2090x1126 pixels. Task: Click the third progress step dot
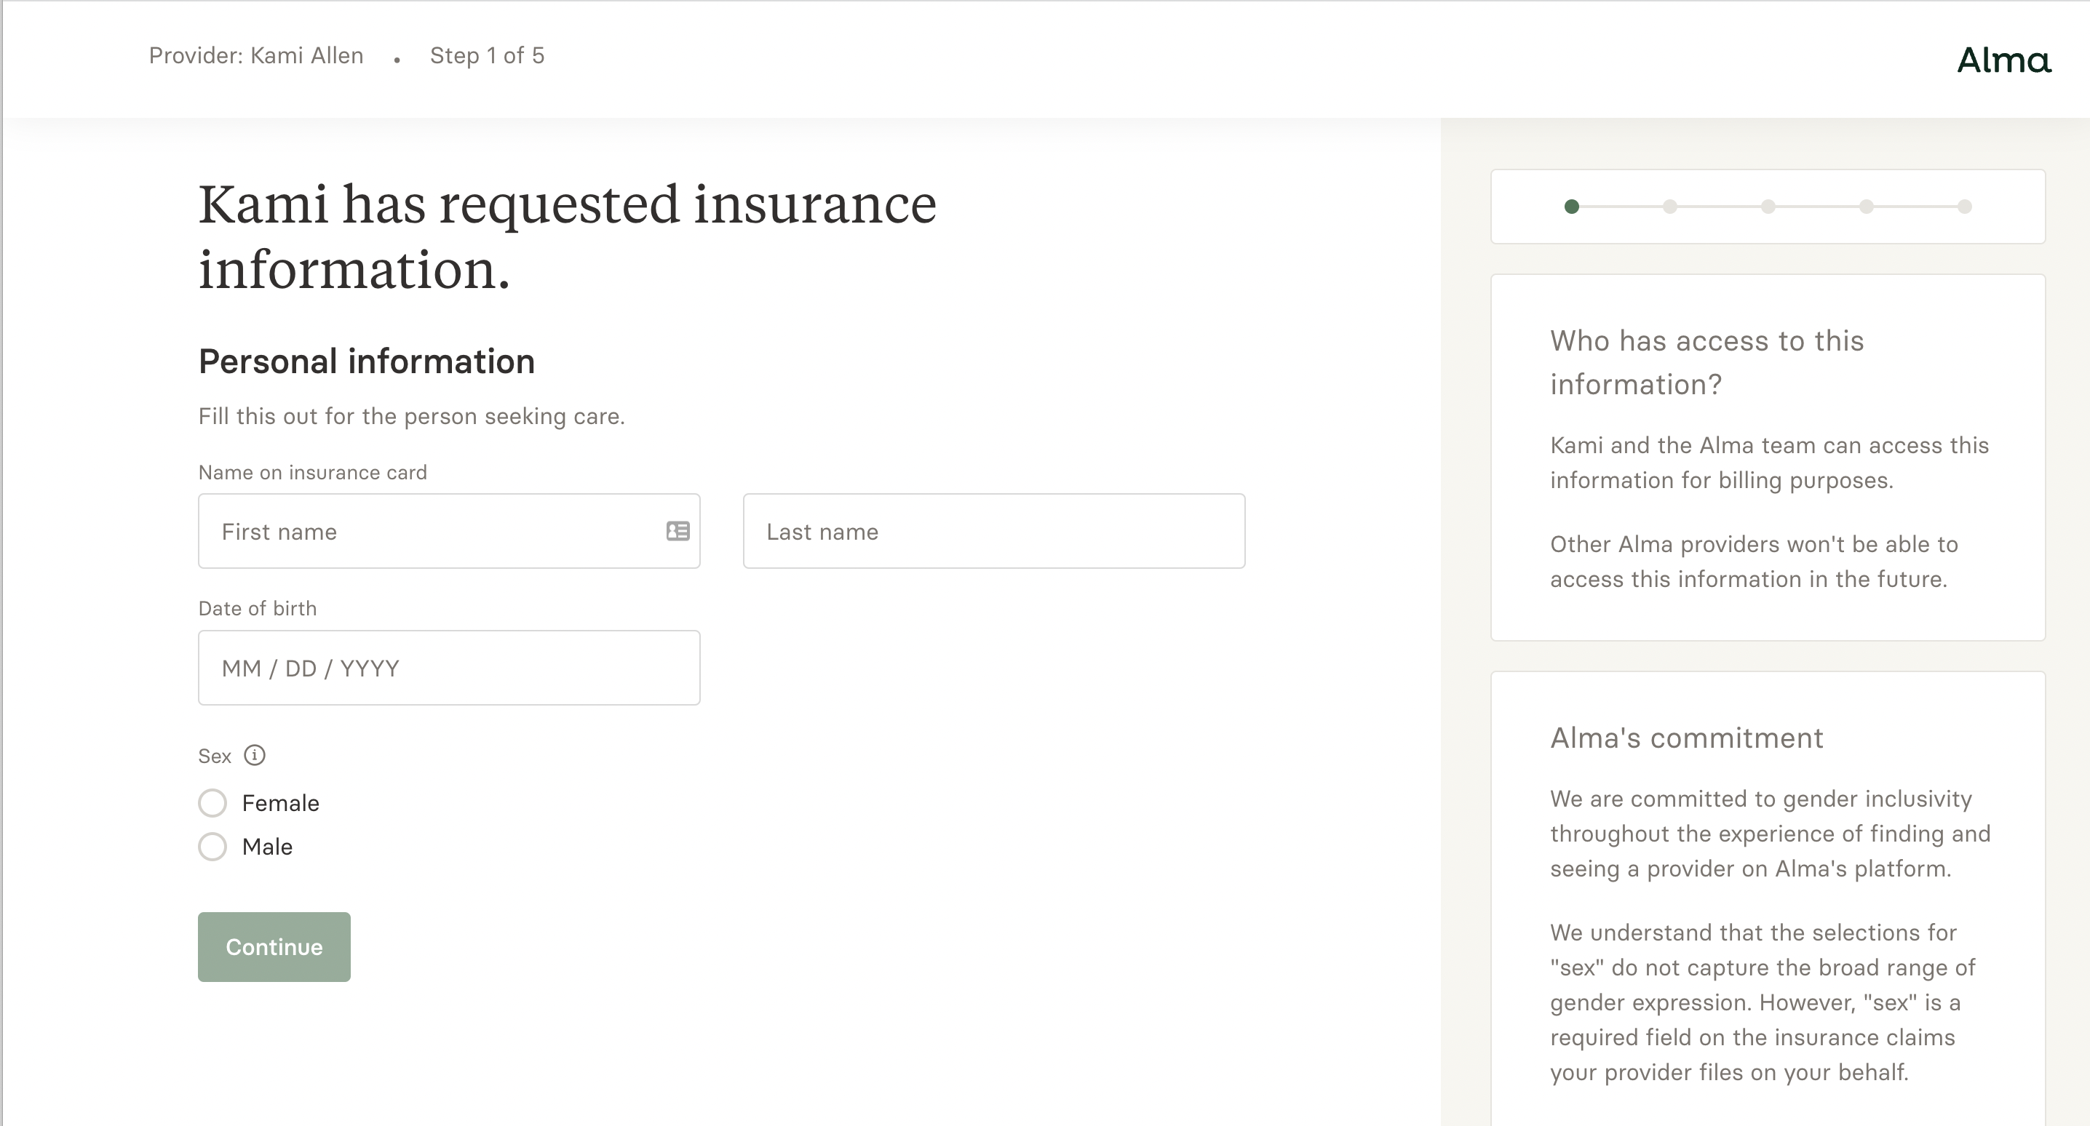(1768, 207)
